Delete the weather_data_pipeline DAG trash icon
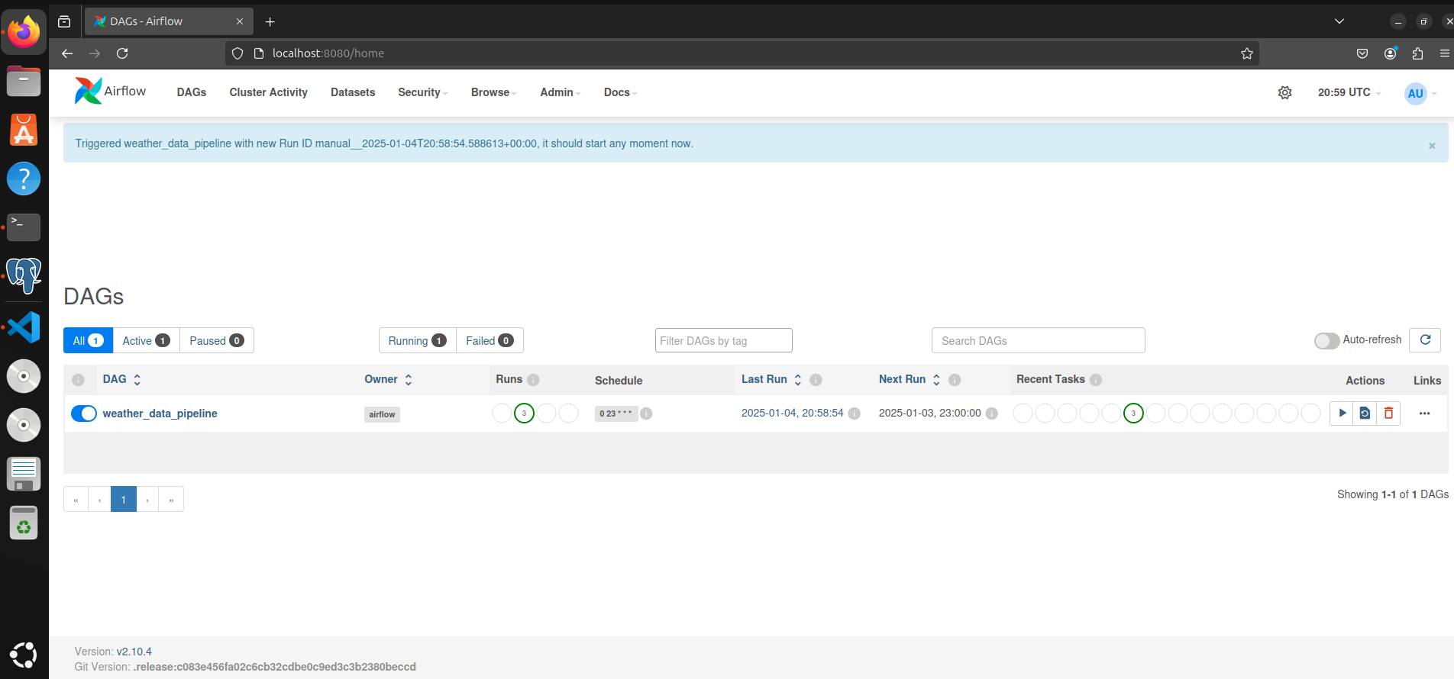The height and width of the screenshot is (679, 1454). point(1388,414)
